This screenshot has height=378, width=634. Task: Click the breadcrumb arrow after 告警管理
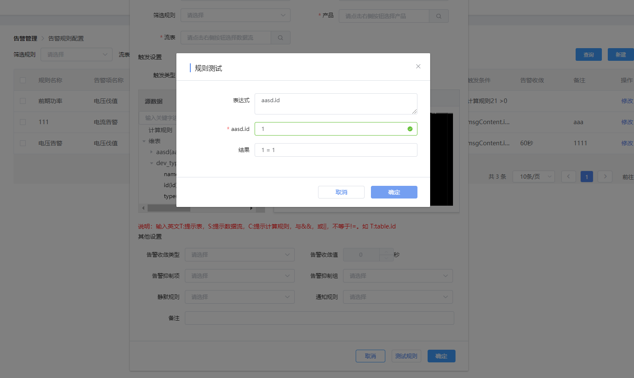[x=43, y=38]
